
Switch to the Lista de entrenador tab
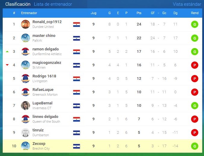click(x=53, y=4)
